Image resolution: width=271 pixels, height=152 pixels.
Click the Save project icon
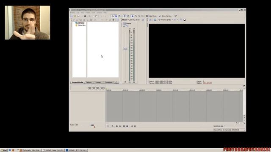coord(78,16)
